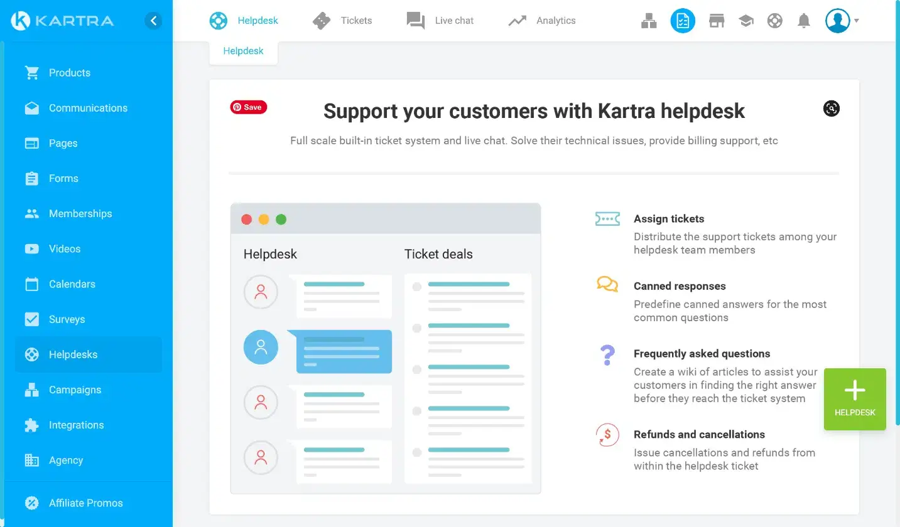Click the Pages browser icon

31,143
